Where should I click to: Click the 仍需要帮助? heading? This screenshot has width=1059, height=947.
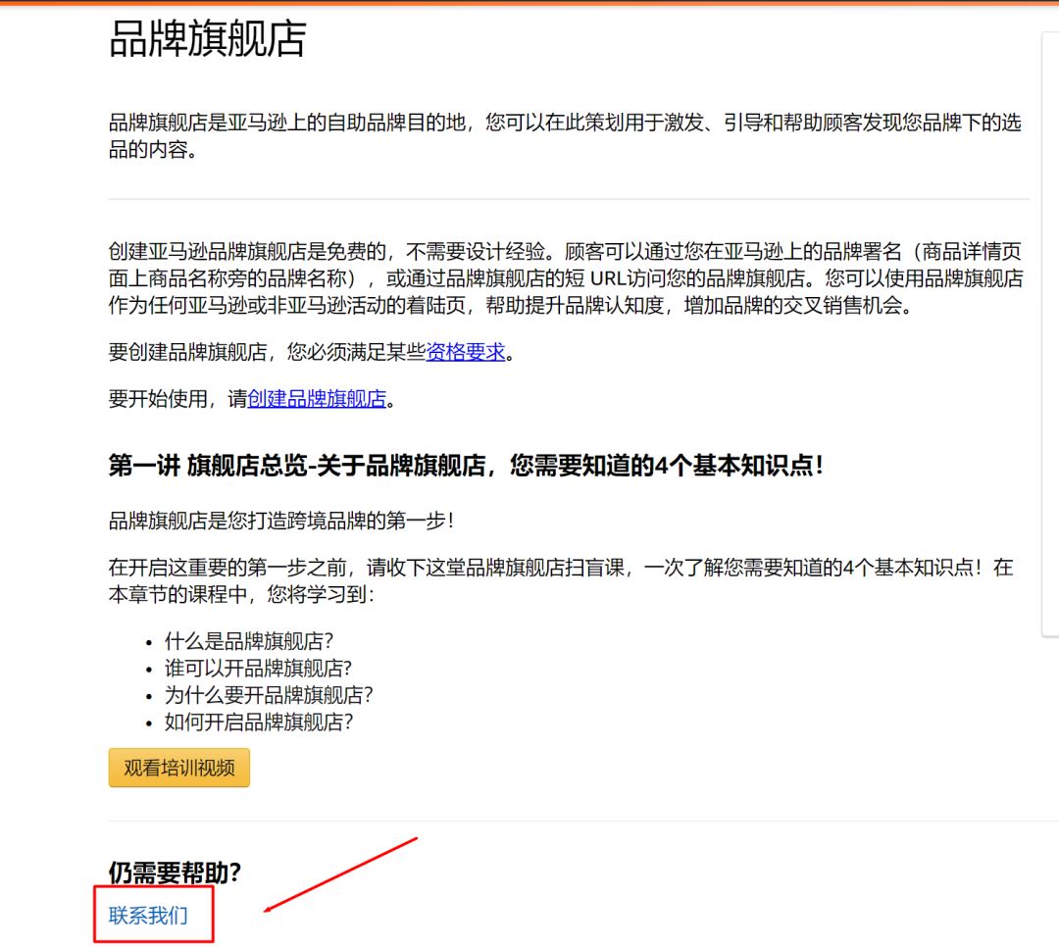175,872
